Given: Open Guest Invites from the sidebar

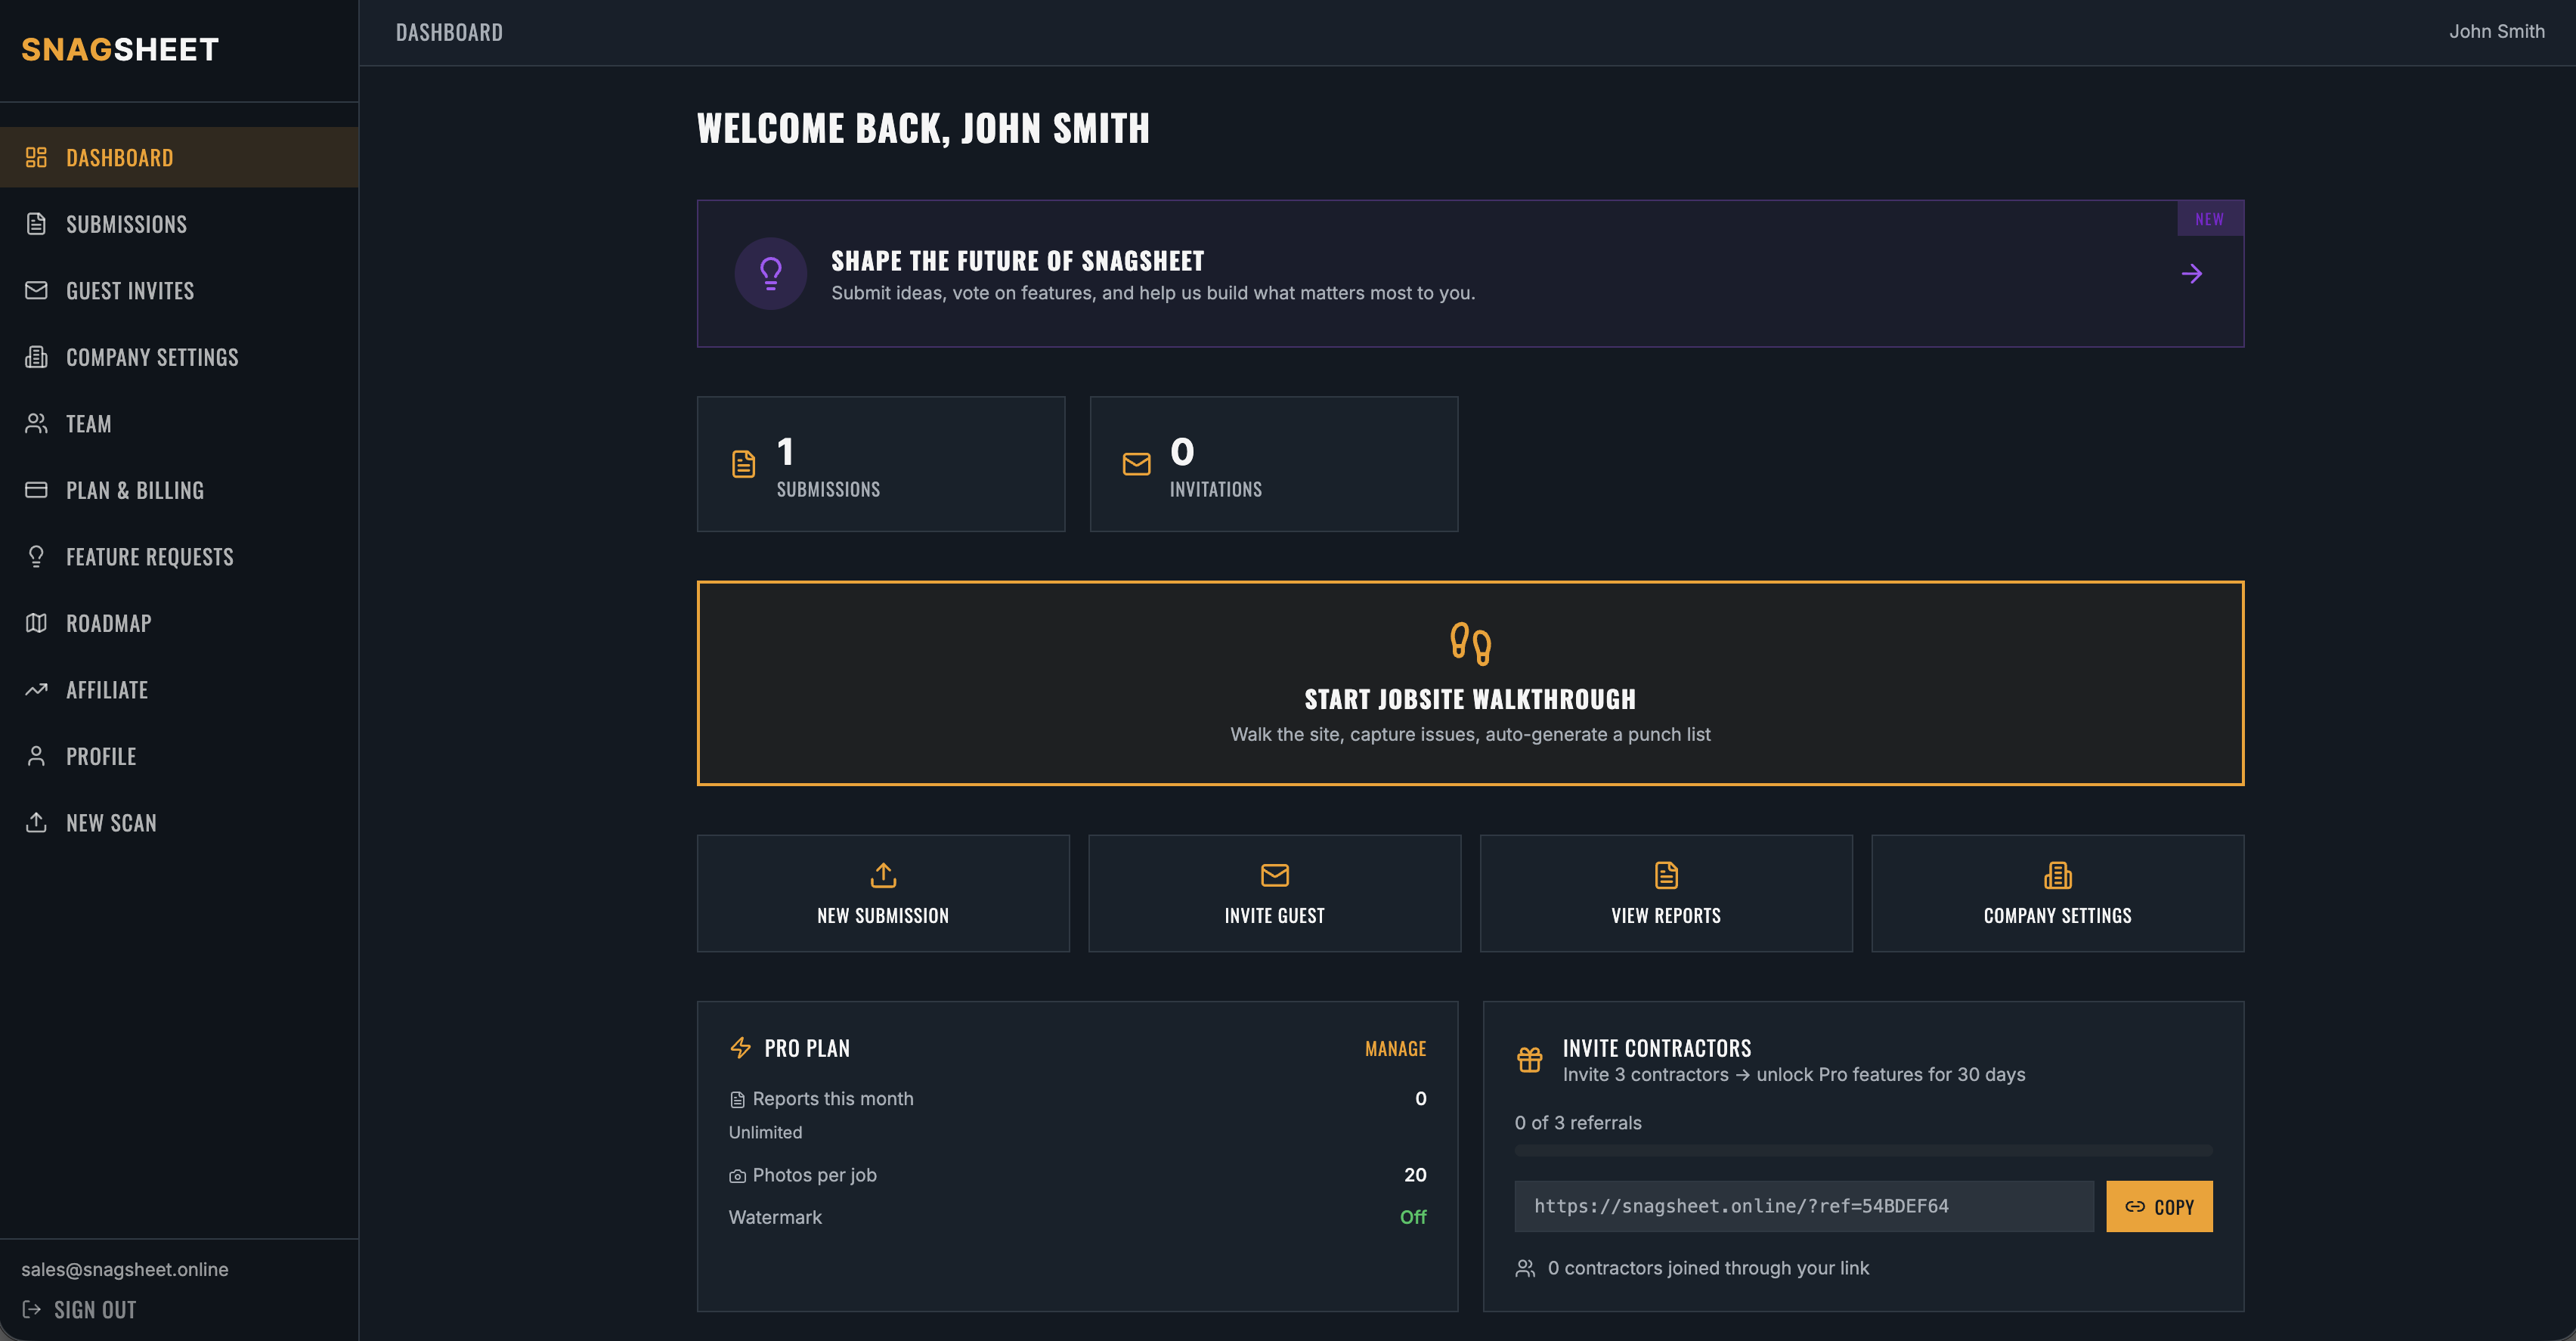Looking at the screenshot, I should pyautogui.click(x=179, y=290).
